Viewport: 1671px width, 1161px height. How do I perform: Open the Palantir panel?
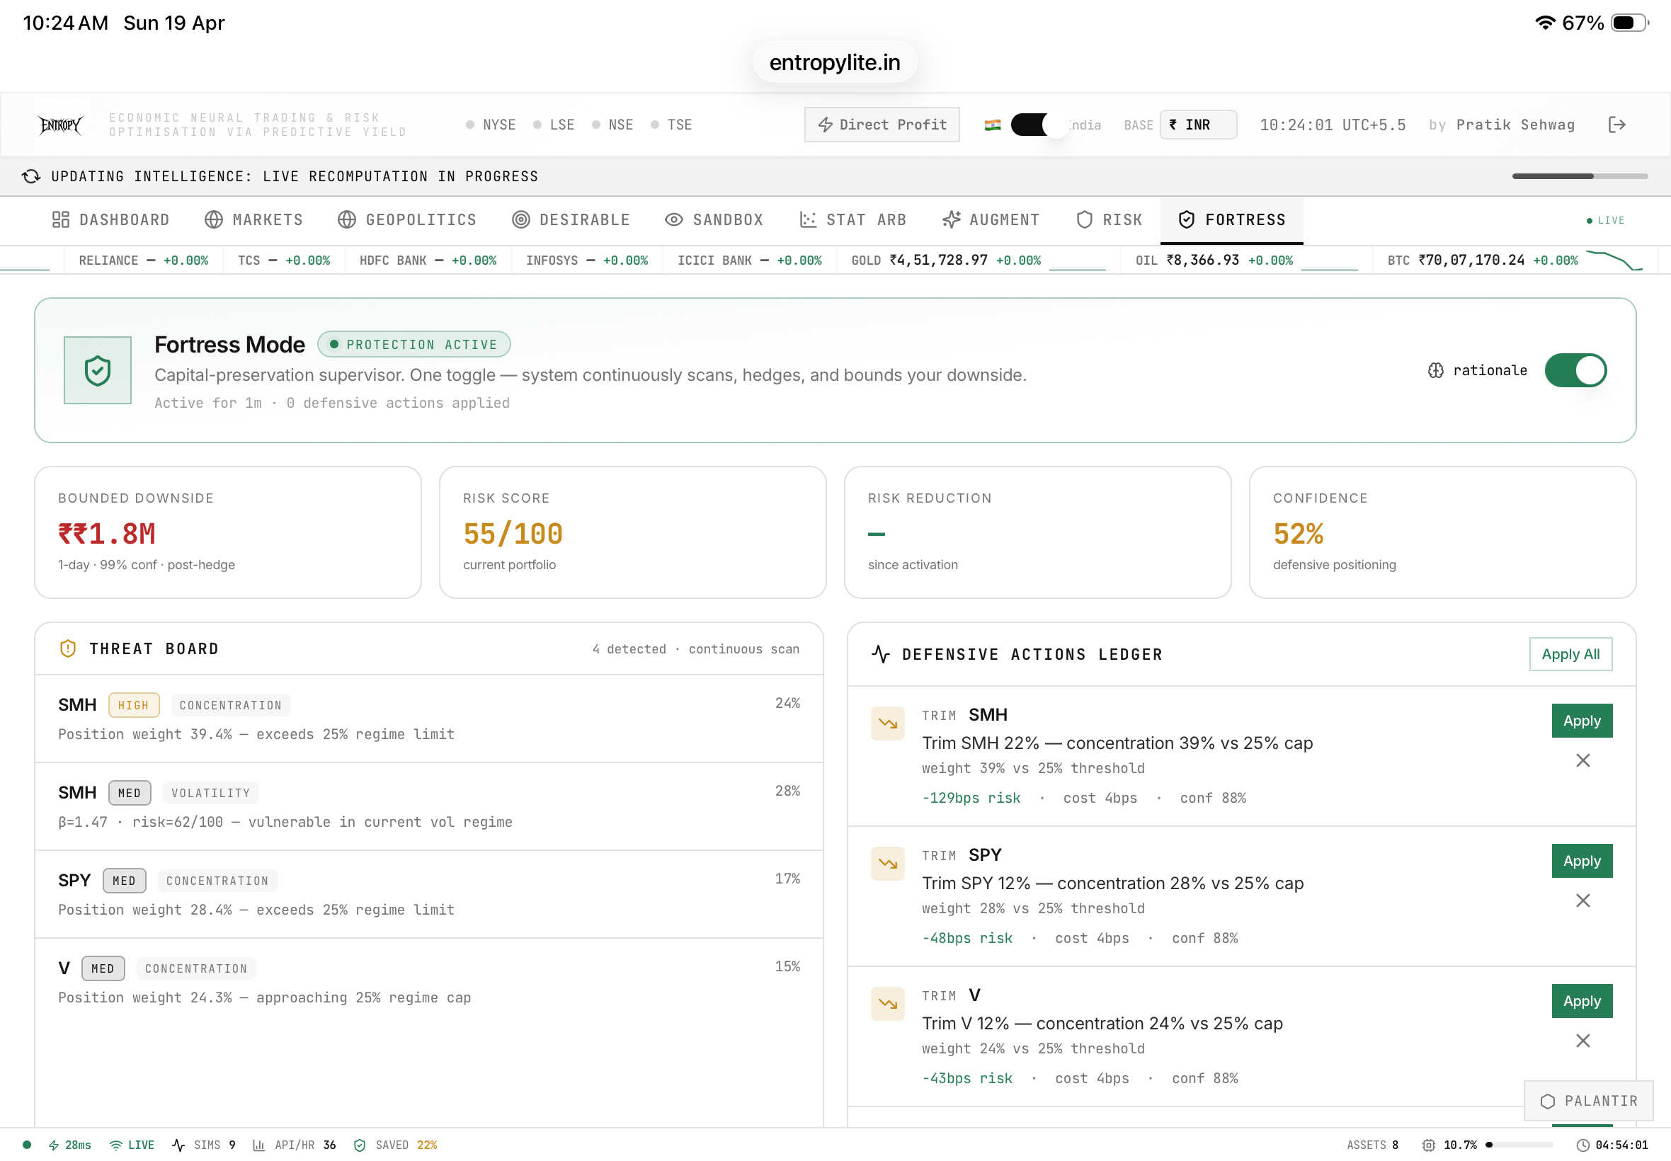click(1587, 1101)
